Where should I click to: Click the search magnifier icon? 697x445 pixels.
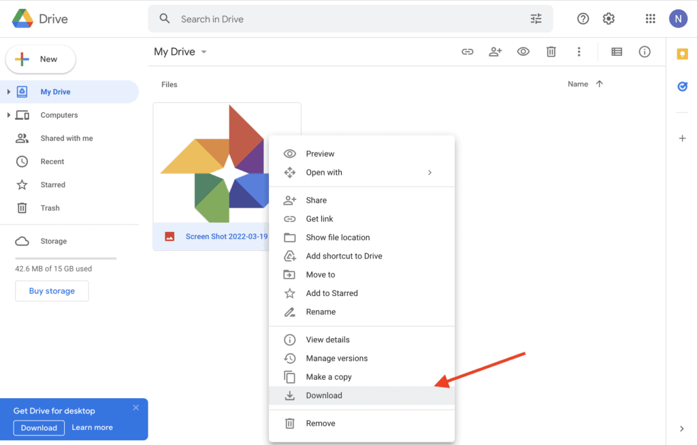click(165, 18)
